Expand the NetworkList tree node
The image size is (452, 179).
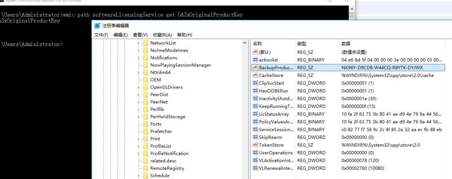click(138, 43)
